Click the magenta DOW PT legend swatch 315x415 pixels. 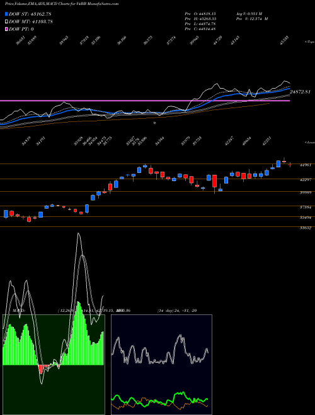click(6, 29)
